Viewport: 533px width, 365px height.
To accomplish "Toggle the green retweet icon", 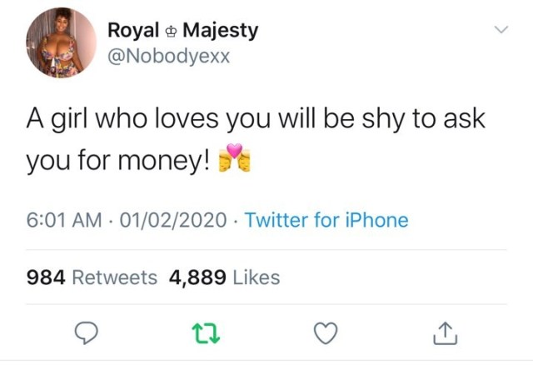I will tap(206, 333).
